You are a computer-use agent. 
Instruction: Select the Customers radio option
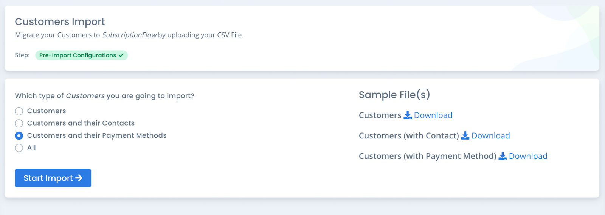pos(19,111)
